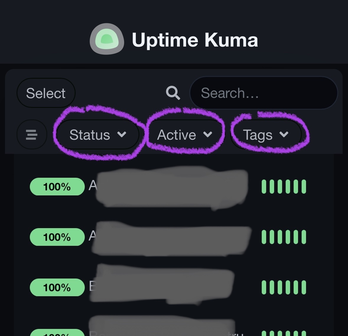Click the first monitor's heartbeat bars
This screenshot has height=336, width=348.
point(284,186)
